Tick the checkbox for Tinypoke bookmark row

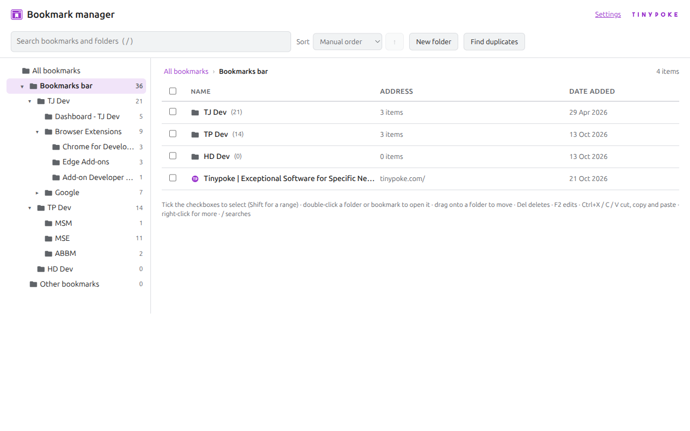pos(173,178)
